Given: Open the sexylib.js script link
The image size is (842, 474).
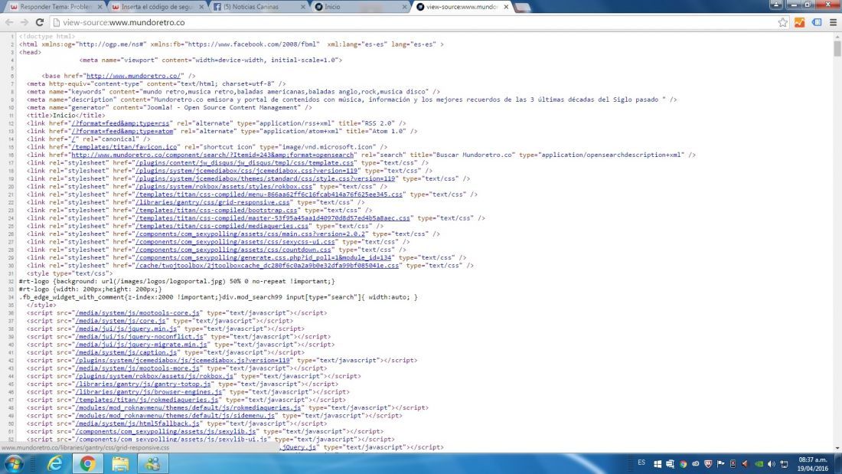Looking at the screenshot, I should coord(165,432).
